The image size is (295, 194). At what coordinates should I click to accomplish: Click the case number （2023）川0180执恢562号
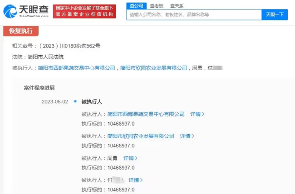(69, 46)
